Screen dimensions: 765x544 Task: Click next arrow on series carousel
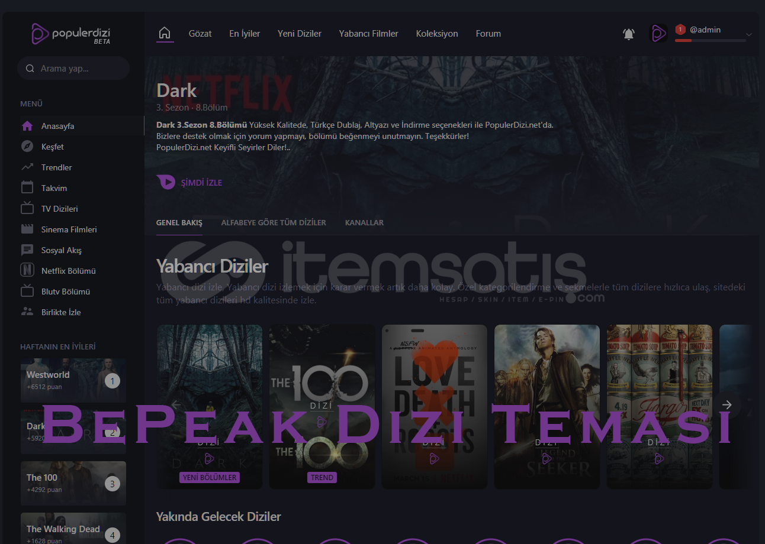tap(727, 405)
